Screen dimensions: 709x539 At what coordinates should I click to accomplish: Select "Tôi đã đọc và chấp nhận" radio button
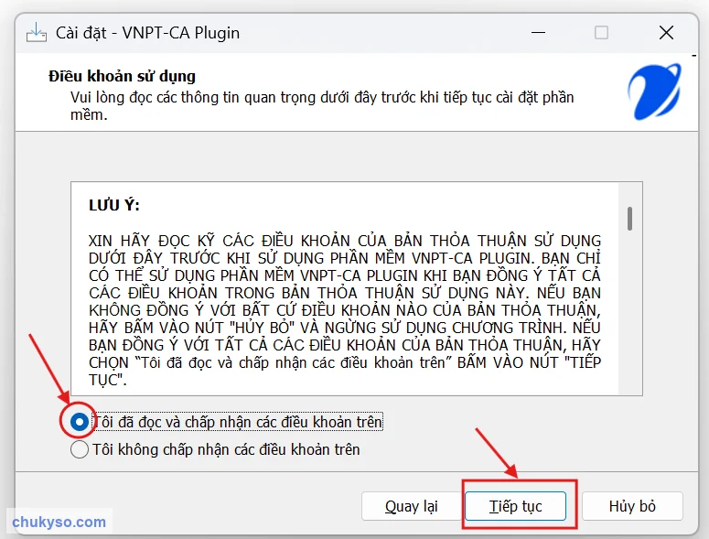[80, 422]
